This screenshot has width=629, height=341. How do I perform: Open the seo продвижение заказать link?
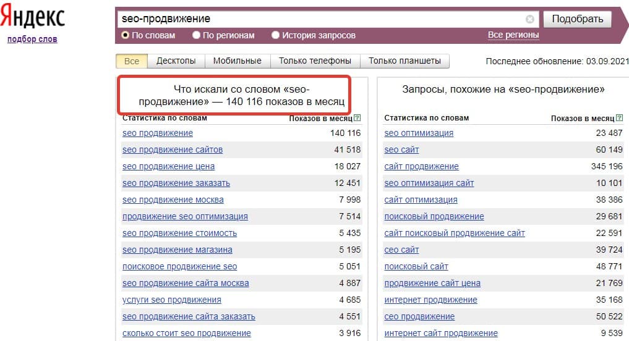point(176,183)
